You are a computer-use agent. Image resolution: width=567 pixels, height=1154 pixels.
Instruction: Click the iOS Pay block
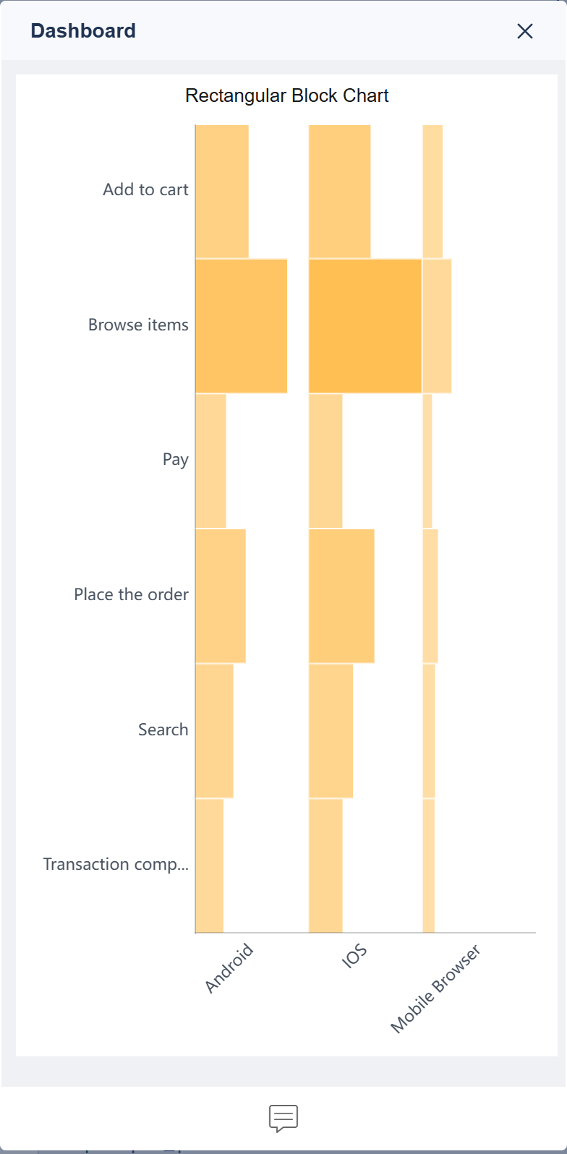[x=325, y=461]
